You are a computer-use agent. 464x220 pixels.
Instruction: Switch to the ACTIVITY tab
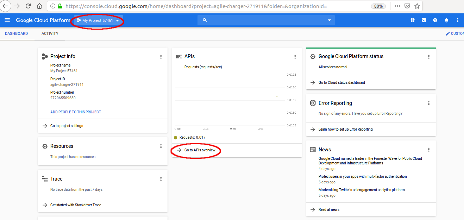(50, 33)
